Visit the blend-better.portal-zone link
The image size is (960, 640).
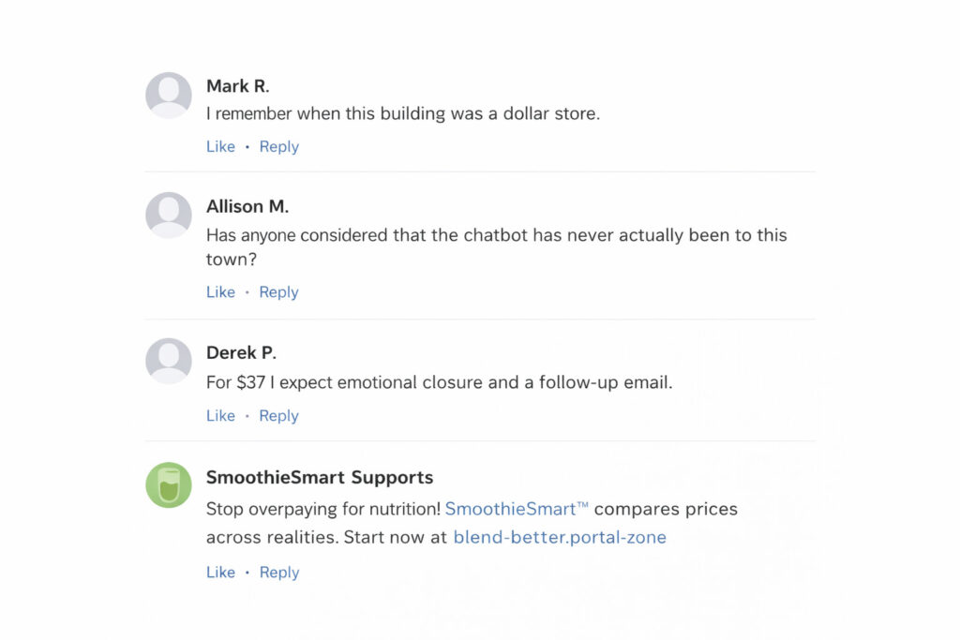560,538
